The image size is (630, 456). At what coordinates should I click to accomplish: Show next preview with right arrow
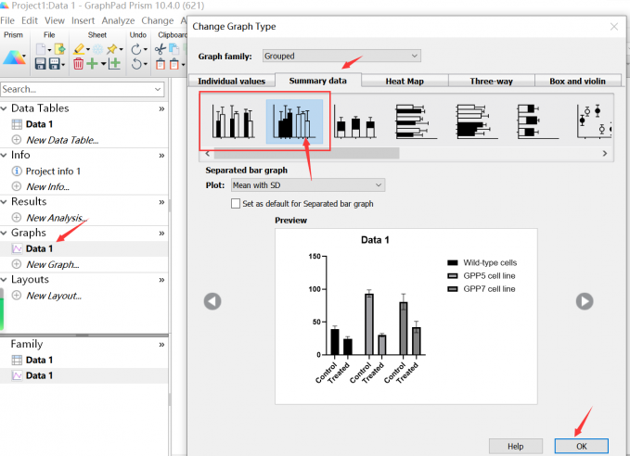[585, 301]
